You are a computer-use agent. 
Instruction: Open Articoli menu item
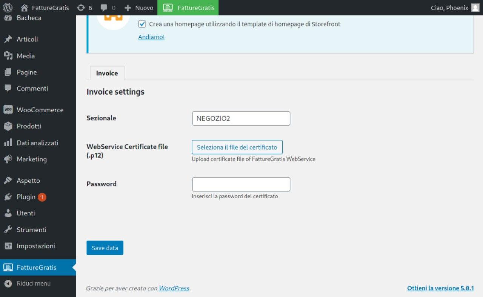[38, 39]
